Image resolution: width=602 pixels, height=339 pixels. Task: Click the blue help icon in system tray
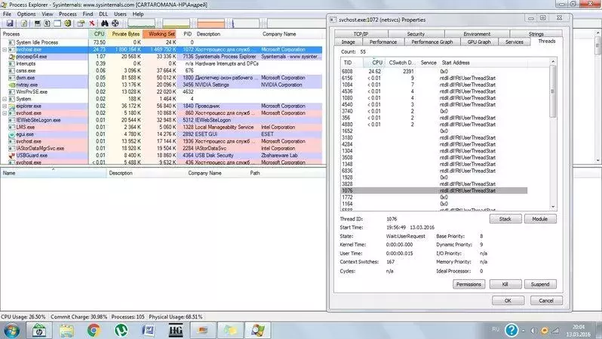click(x=511, y=330)
